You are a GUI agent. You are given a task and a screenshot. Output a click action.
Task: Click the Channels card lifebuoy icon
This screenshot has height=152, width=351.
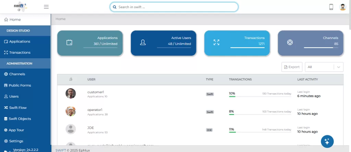pos(290,42)
